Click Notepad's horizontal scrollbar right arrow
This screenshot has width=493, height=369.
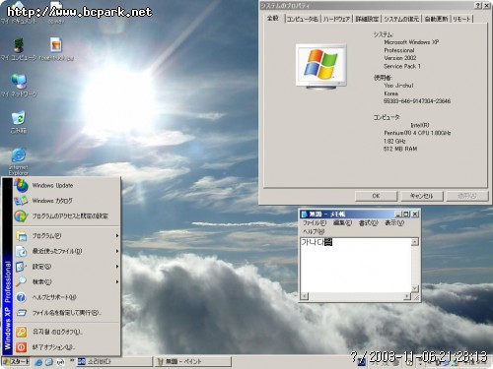click(x=407, y=296)
